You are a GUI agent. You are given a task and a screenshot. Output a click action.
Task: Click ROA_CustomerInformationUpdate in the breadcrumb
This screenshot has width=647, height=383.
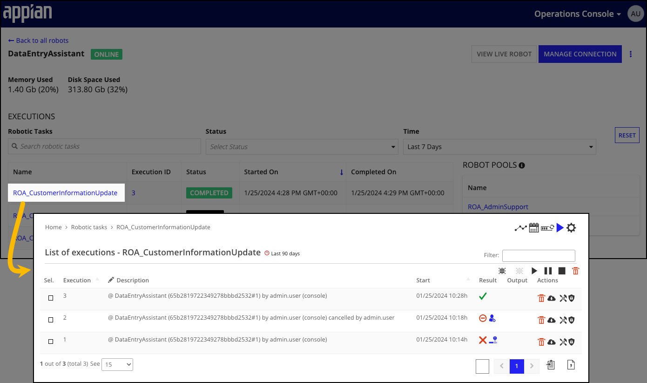click(x=163, y=227)
